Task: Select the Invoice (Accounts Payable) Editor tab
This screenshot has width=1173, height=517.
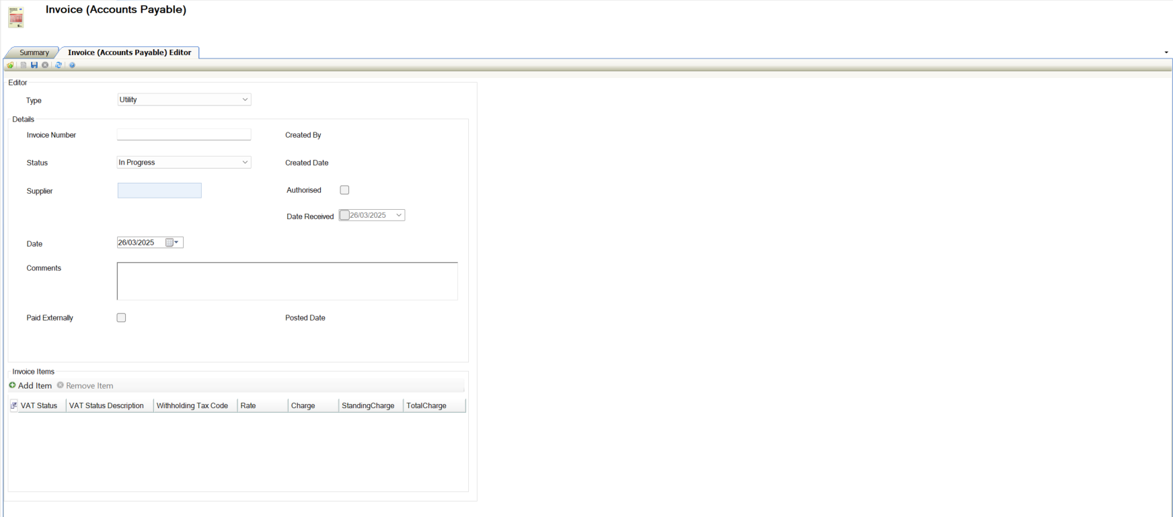Action: point(129,52)
